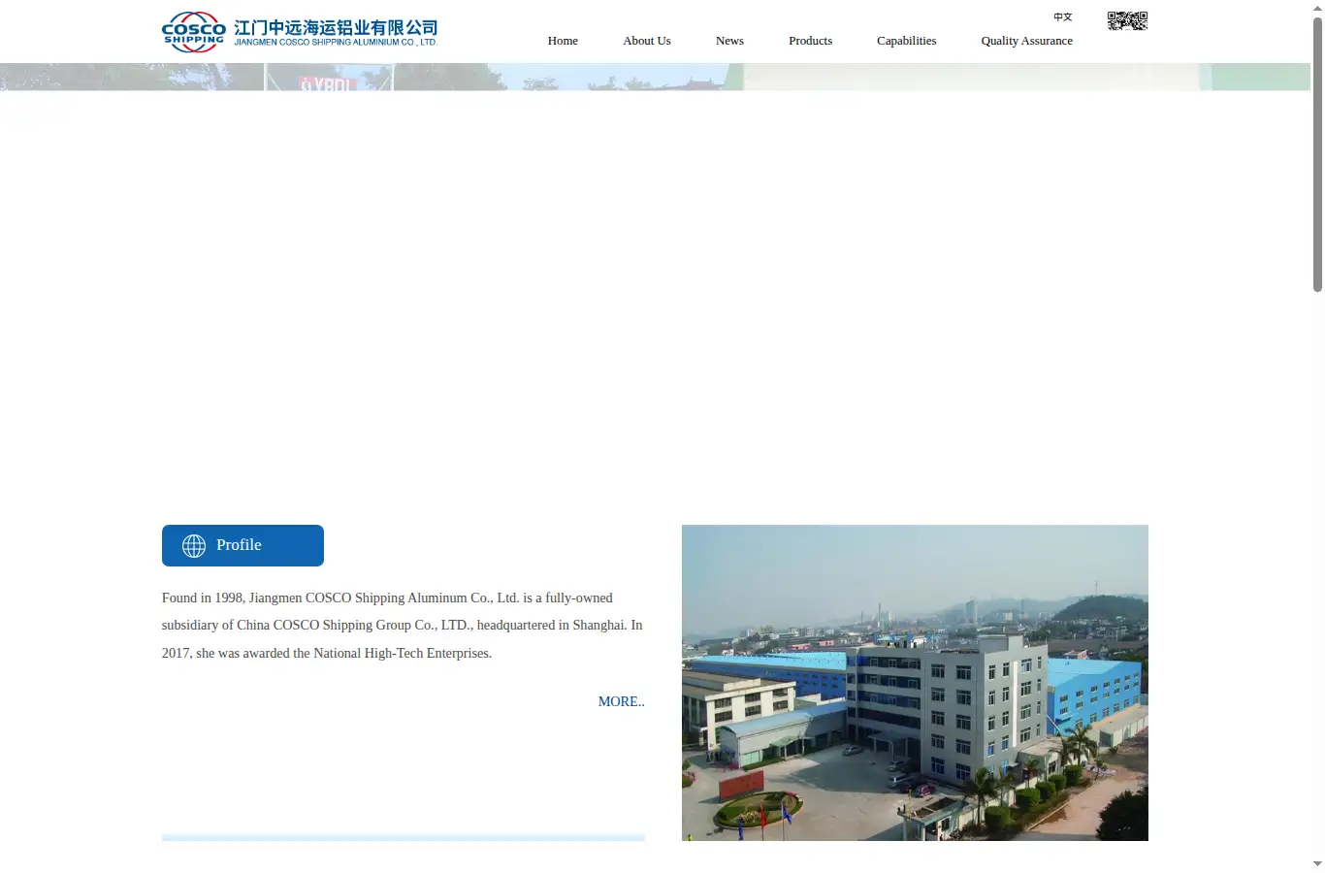Viewport: 1325px width, 873px height.
Task: Click the MORE.. link
Action: [x=621, y=701]
